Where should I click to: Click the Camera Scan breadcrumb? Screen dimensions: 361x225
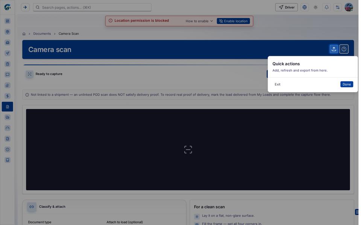click(x=68, y=33)
